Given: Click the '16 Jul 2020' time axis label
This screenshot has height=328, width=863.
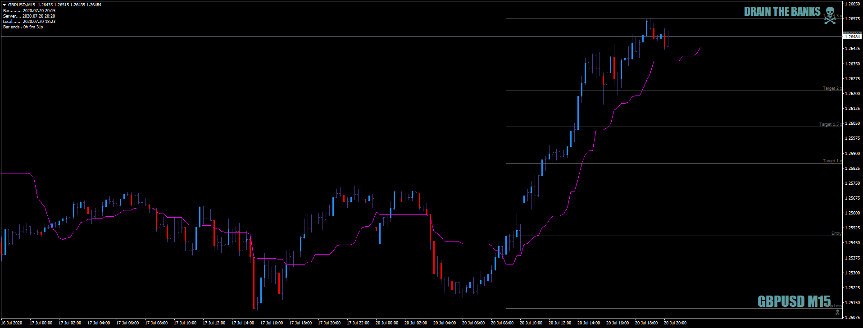Looking at the screenshot, I should [x=11, y=323].
